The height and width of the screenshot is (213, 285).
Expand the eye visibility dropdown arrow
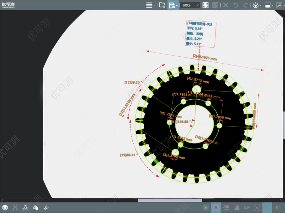(261, 5)
